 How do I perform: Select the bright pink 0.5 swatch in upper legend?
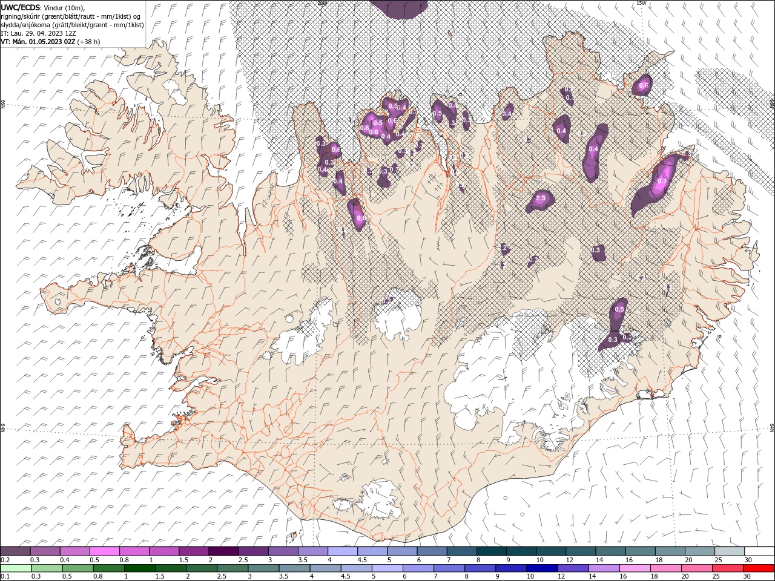click(x=105, y=551)
